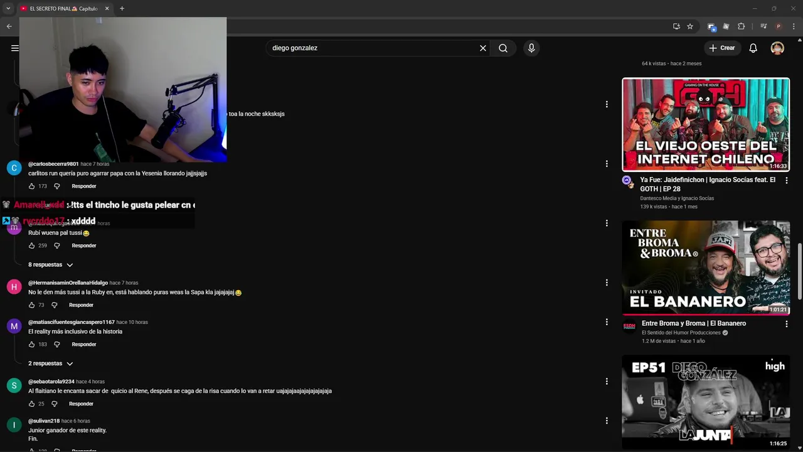803x452 pixels.
Task: Dislike sebaotarola9234's comment
Action: tap(54, 404)
